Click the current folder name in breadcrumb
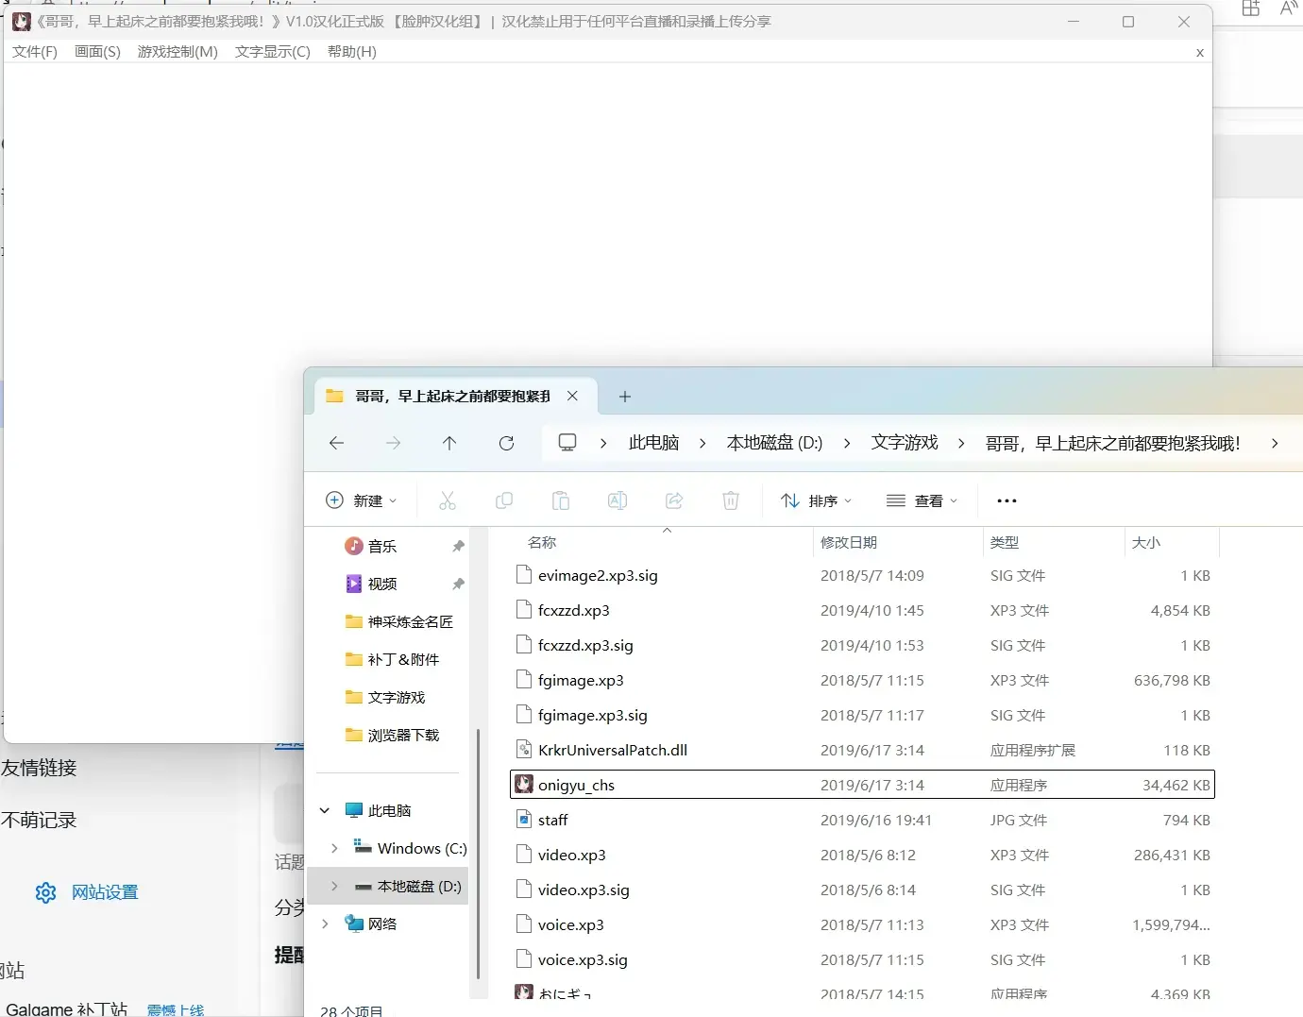 (1113, 443)
